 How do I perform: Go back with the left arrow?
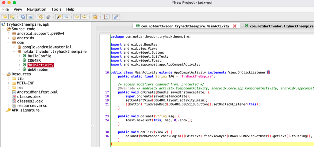77,17
